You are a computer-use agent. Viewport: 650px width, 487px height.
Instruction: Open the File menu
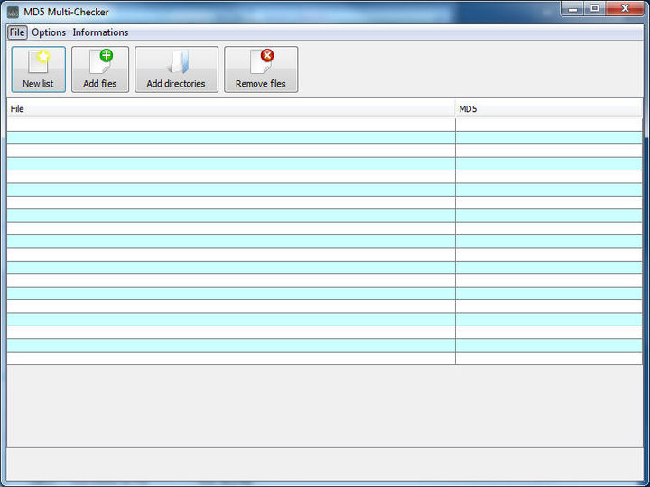17,32
